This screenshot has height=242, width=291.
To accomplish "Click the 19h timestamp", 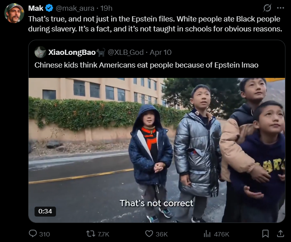I will [x=106, y=8].
